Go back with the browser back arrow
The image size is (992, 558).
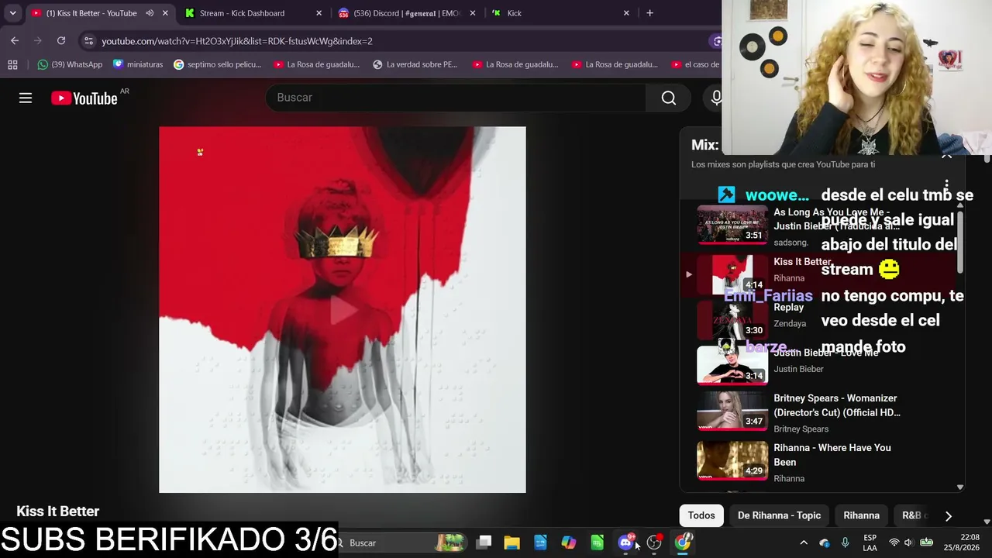(x=15, y=41)
